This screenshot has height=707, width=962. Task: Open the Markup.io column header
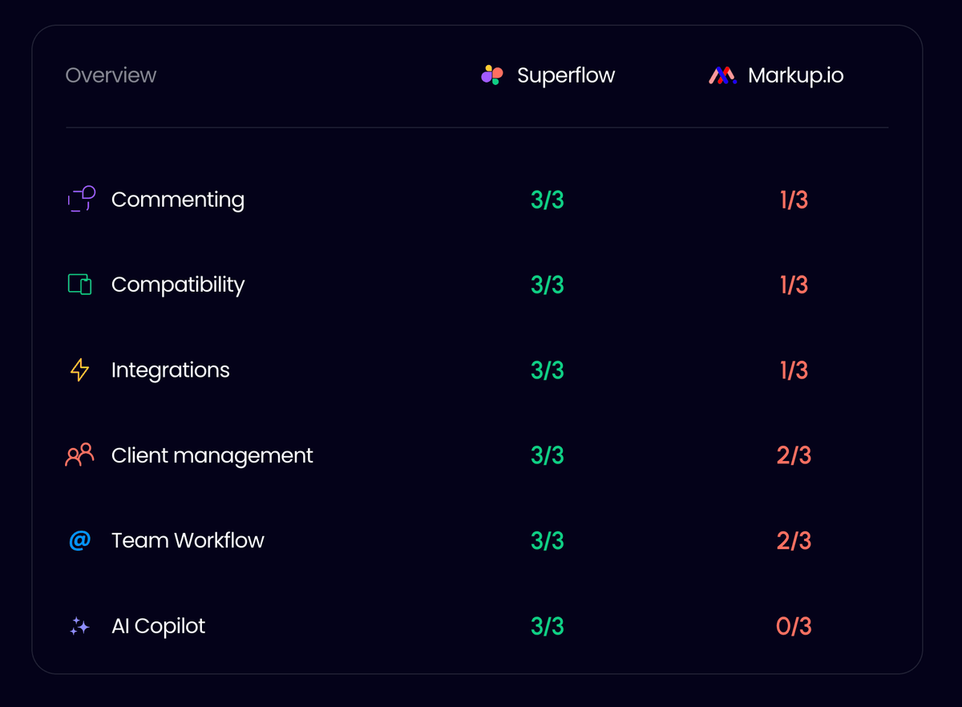pos(776,75)
